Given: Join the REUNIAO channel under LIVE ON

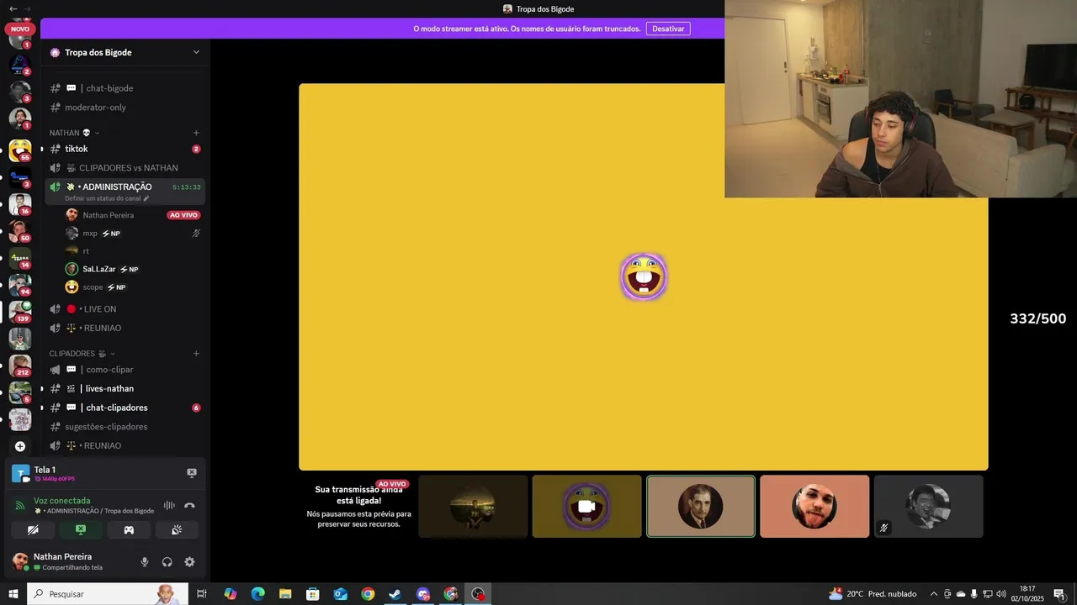Looking at the screenshot, I should tap(125, 328).
